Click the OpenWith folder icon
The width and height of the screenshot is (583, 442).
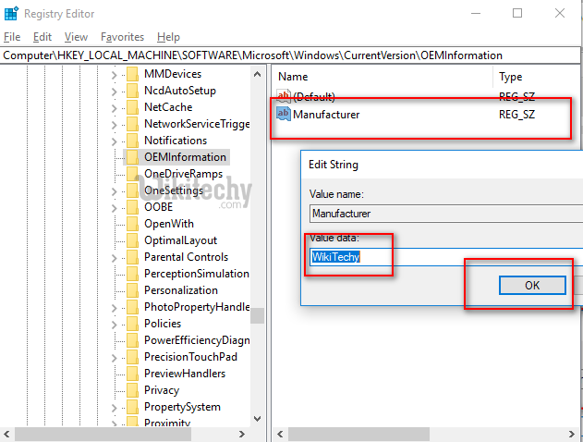pos(131,224)
